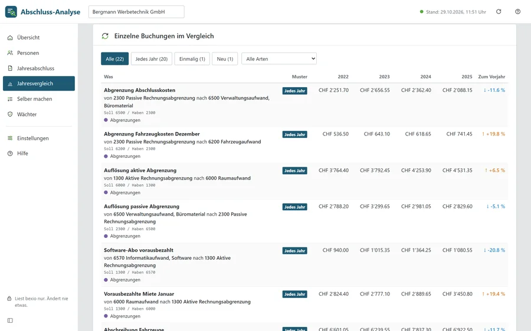The height and width of the screenshot is (331, 531).
Task: Click the Abschluss-Analyse logo icon
Action: pyautogui.click(x=11, y=12)
